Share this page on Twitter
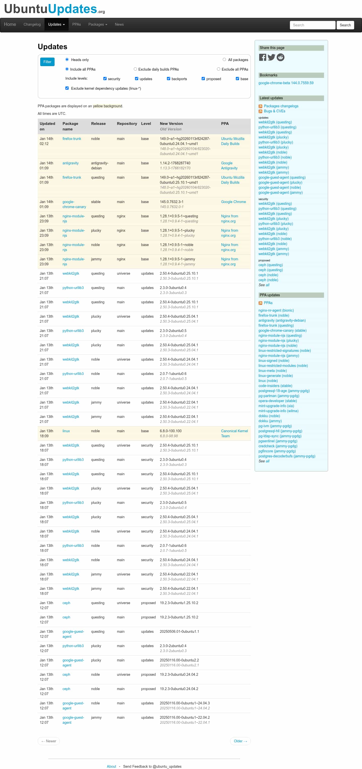 pos(271,57)
